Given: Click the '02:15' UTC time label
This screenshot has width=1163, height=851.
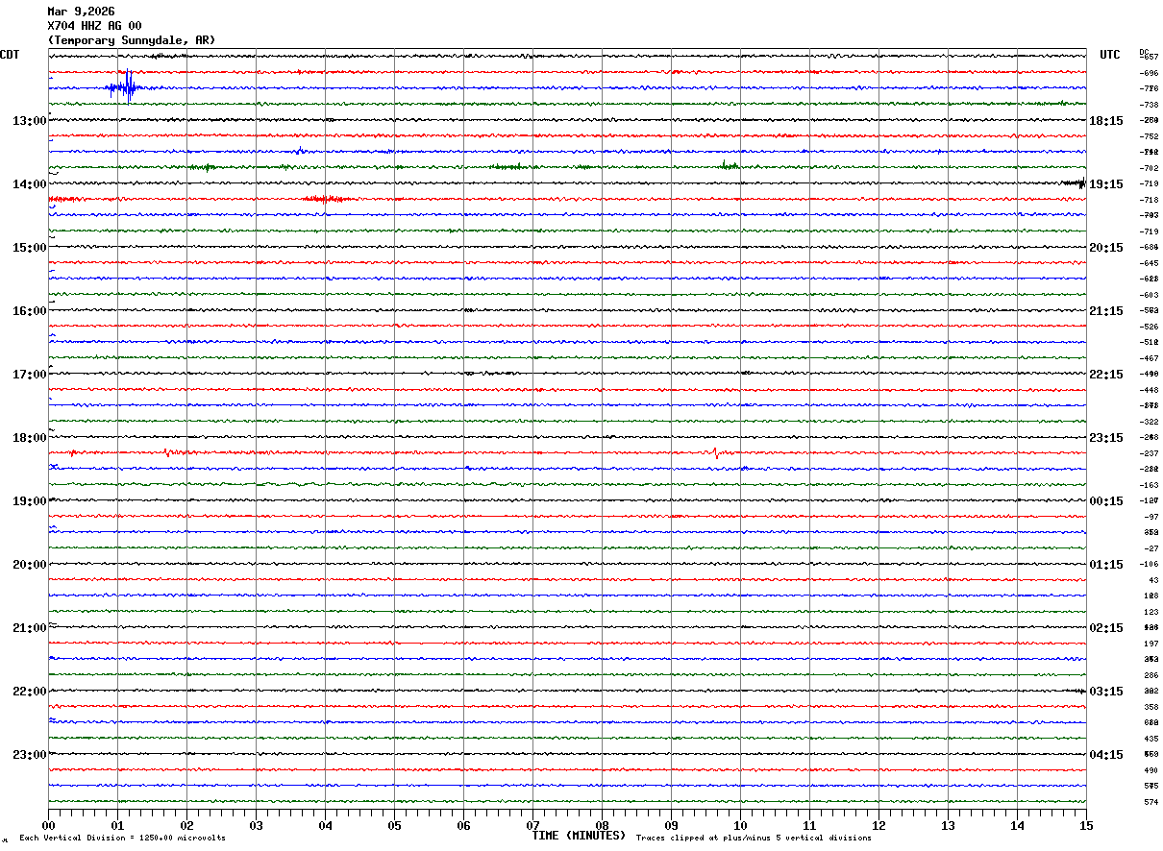Looking at the screenshot, I should (x=1106, y=628).
